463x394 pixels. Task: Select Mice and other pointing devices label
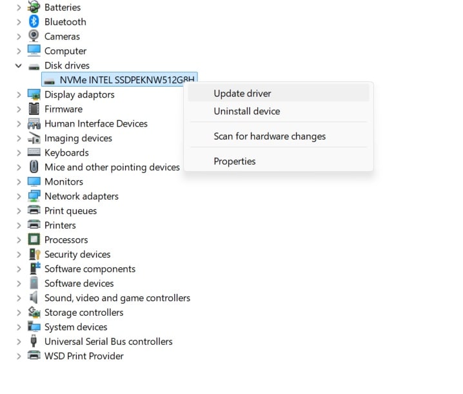(112, 167)
